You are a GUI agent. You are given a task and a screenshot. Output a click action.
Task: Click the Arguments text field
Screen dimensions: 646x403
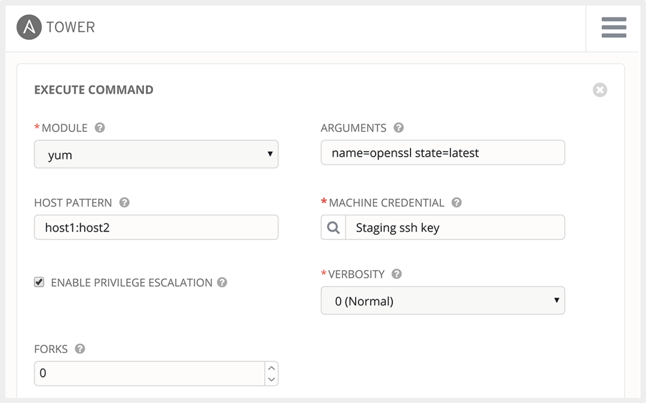click(x=443, y=153)
